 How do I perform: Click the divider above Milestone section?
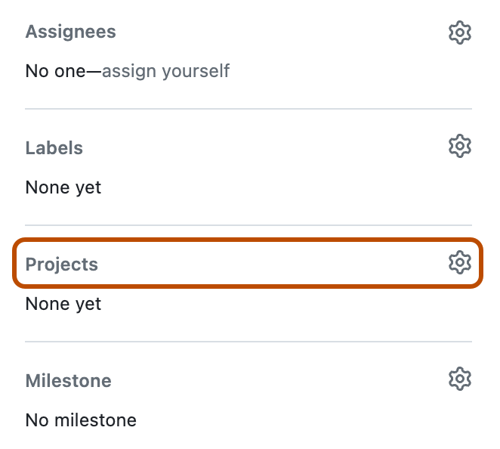[248, 342]
